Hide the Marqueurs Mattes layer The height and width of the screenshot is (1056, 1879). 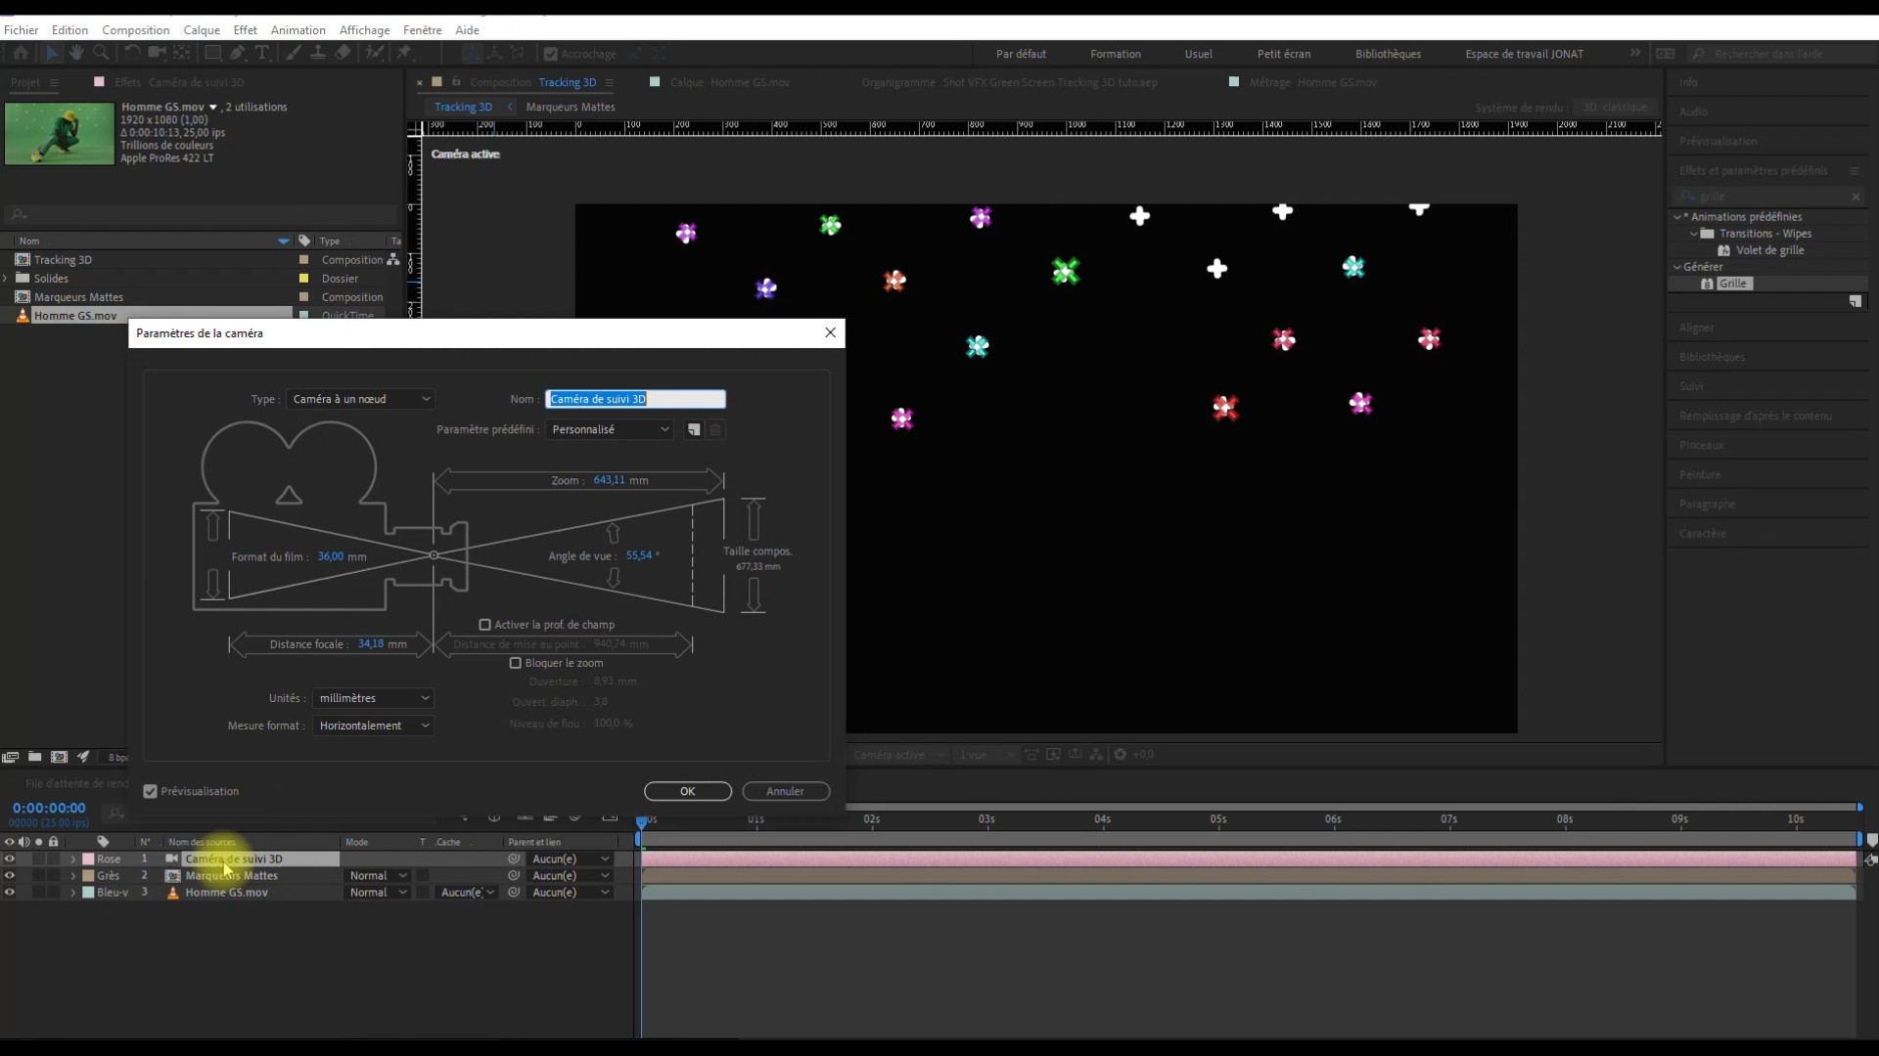(10, 876)
